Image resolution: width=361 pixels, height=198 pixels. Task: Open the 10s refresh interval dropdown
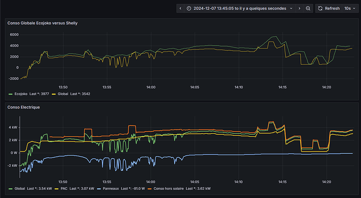click(x=350, y=8)
